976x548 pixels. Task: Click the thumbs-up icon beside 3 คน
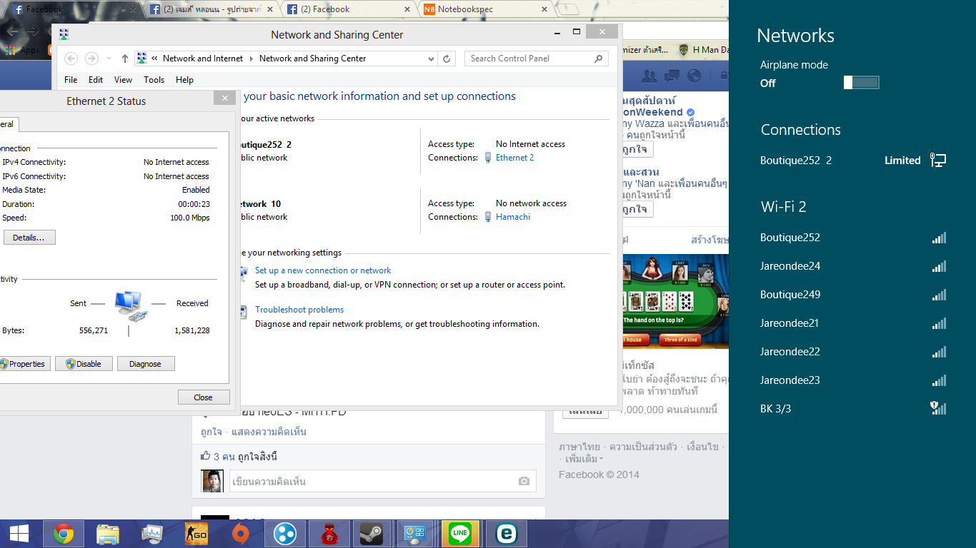(x=206, y=456)
